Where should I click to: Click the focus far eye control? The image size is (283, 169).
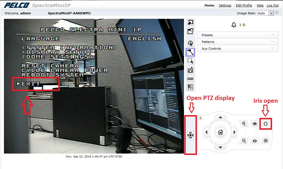coord(254,124)
